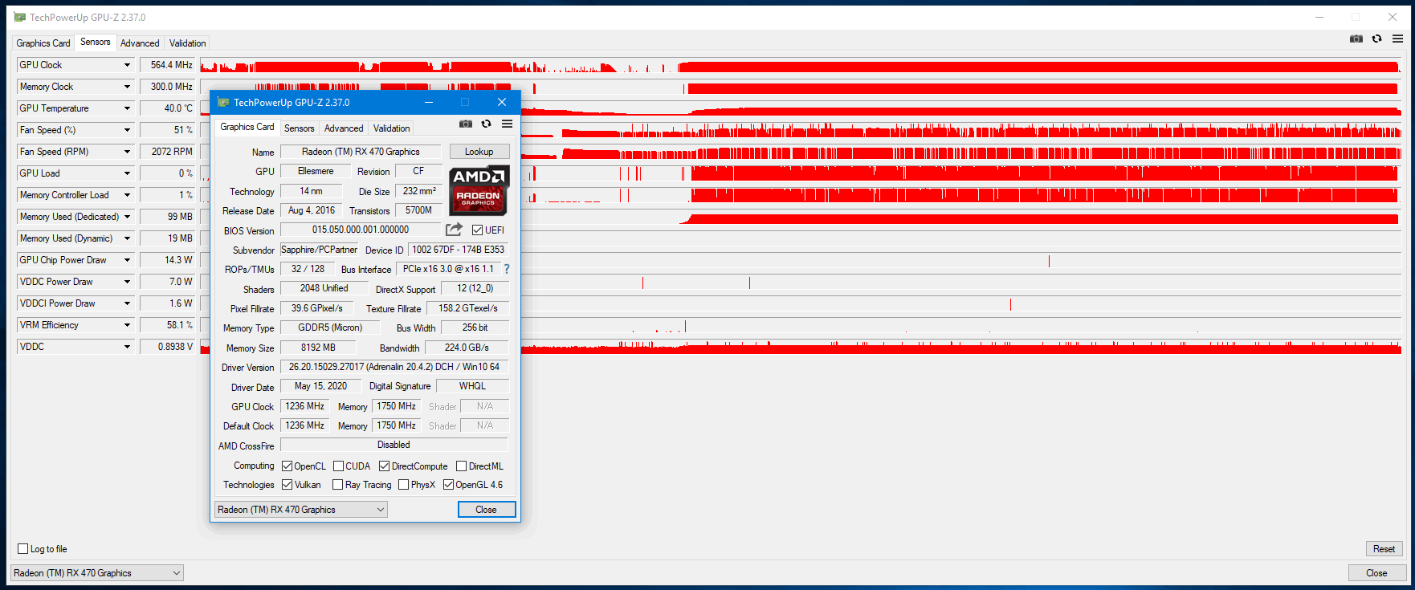This screenshot has height=590, width=1415.
Task: Select Sensors tab in main window
Action: 96,42
